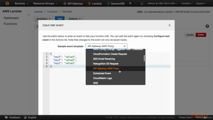Open the Qualifiers dropdown
This screenshot has height=120, width=213.
(x=43, y=19)
